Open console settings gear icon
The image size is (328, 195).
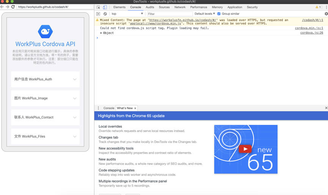tap(326, 14)
